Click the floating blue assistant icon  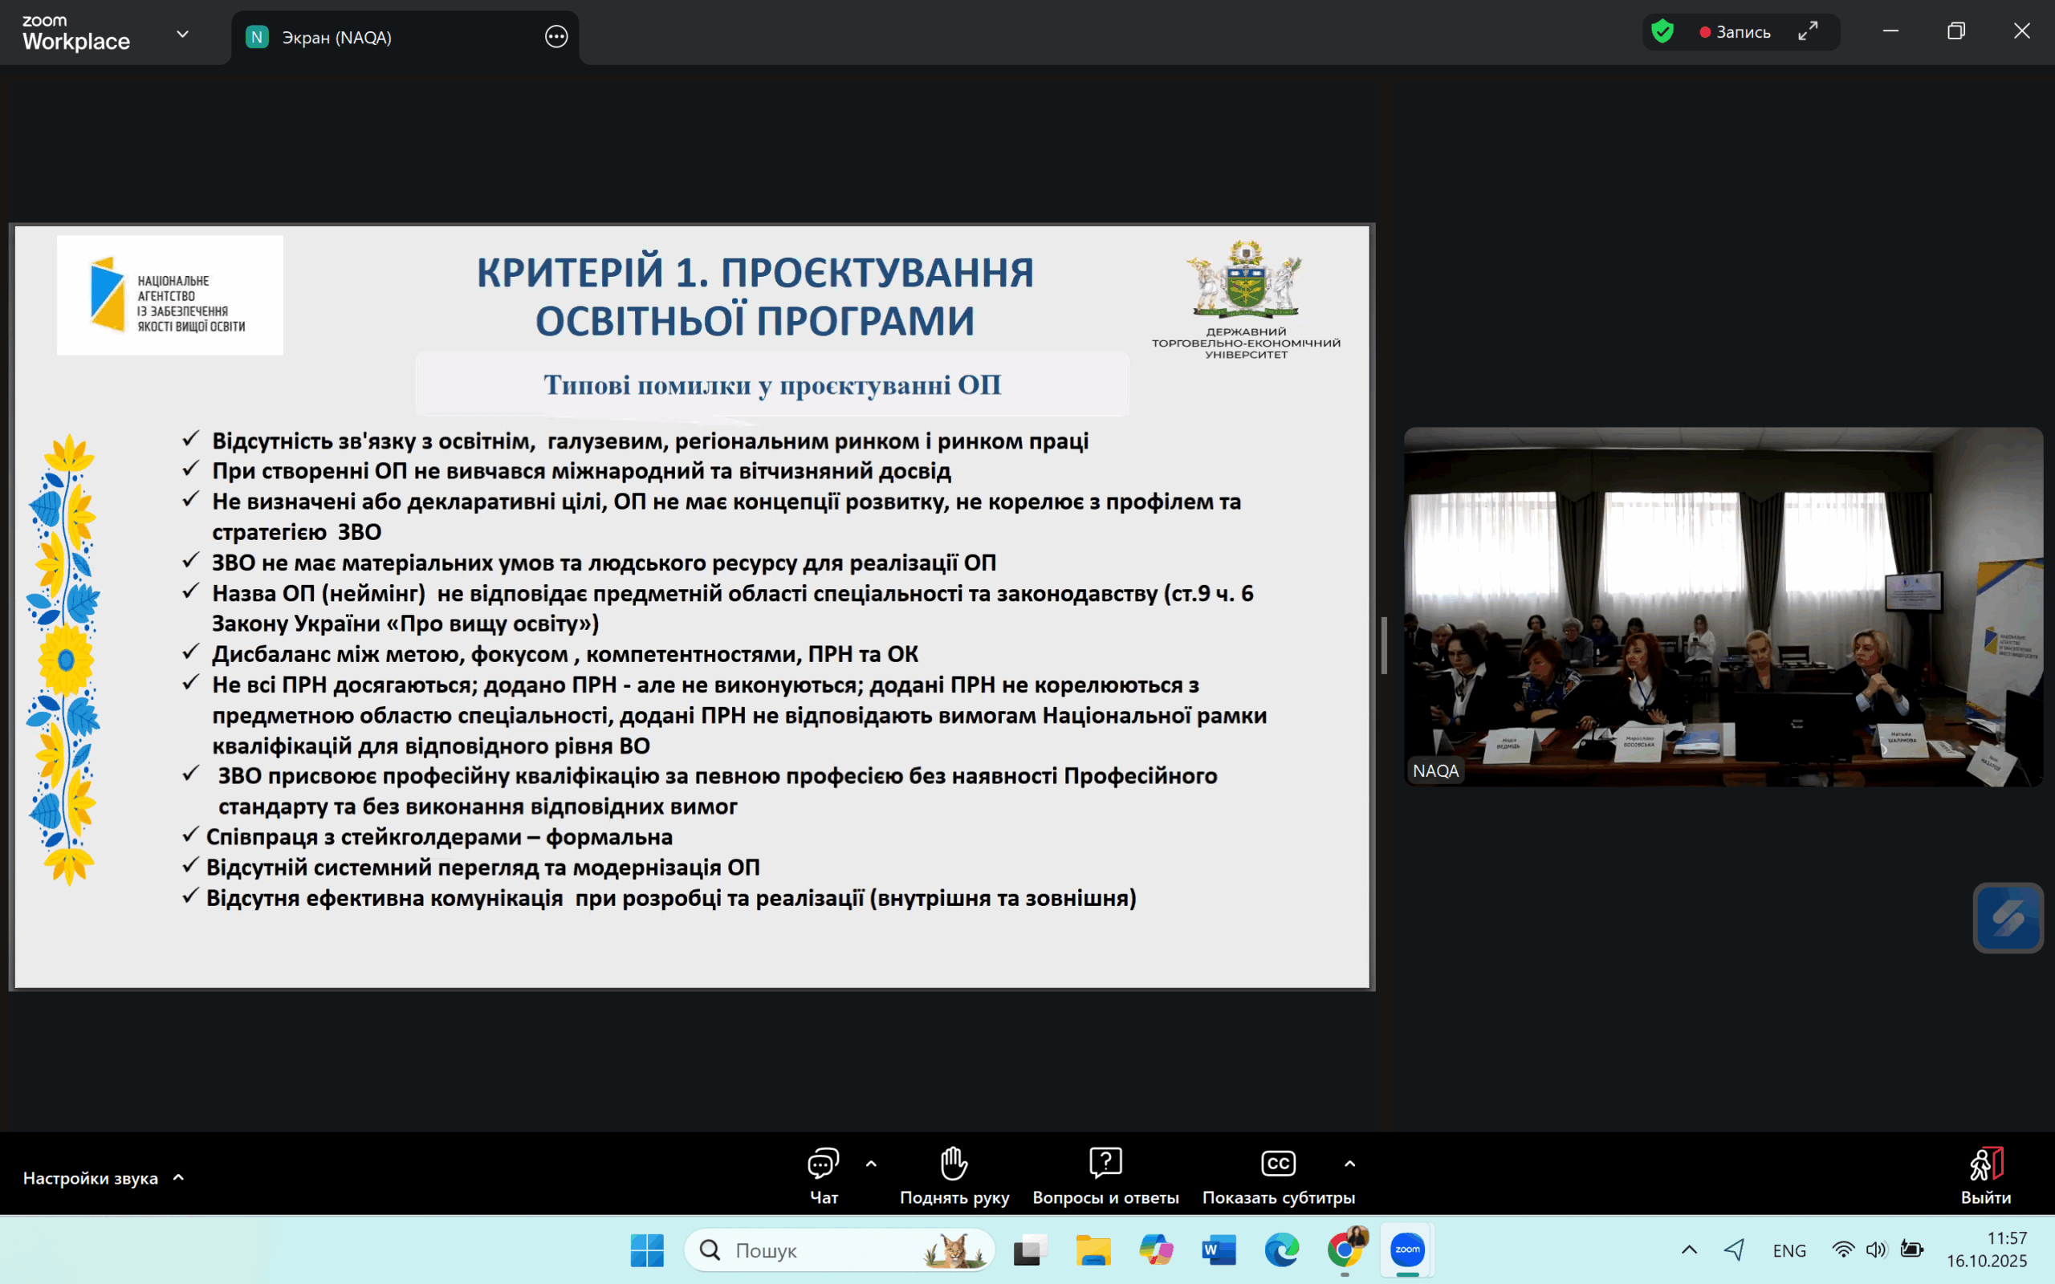[2008, 918]
